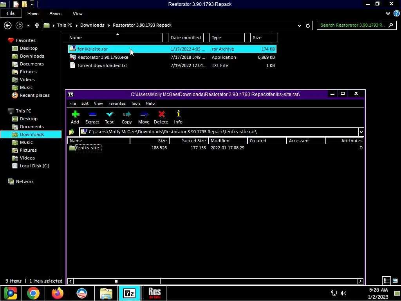Image resolution: width=401 pixels, height=301 pixels.
Task: Sort Explorer files by Date modified
Action: tap(186, 38)
